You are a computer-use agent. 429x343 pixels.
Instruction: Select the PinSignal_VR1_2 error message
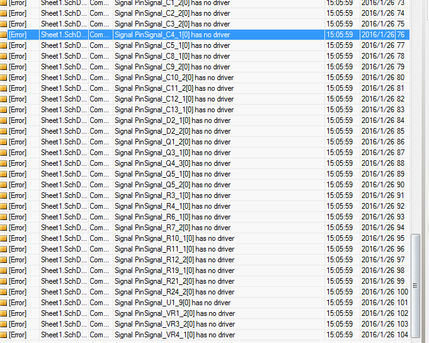click(x=174, y=313)
